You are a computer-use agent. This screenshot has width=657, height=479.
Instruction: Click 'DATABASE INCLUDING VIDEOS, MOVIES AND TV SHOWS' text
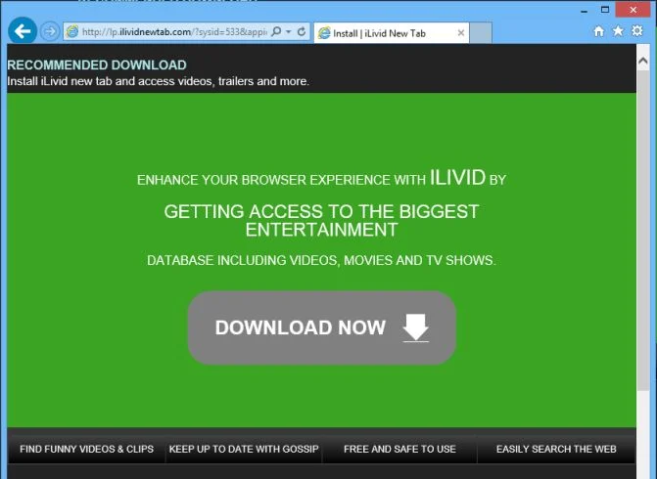click(321, 260)
